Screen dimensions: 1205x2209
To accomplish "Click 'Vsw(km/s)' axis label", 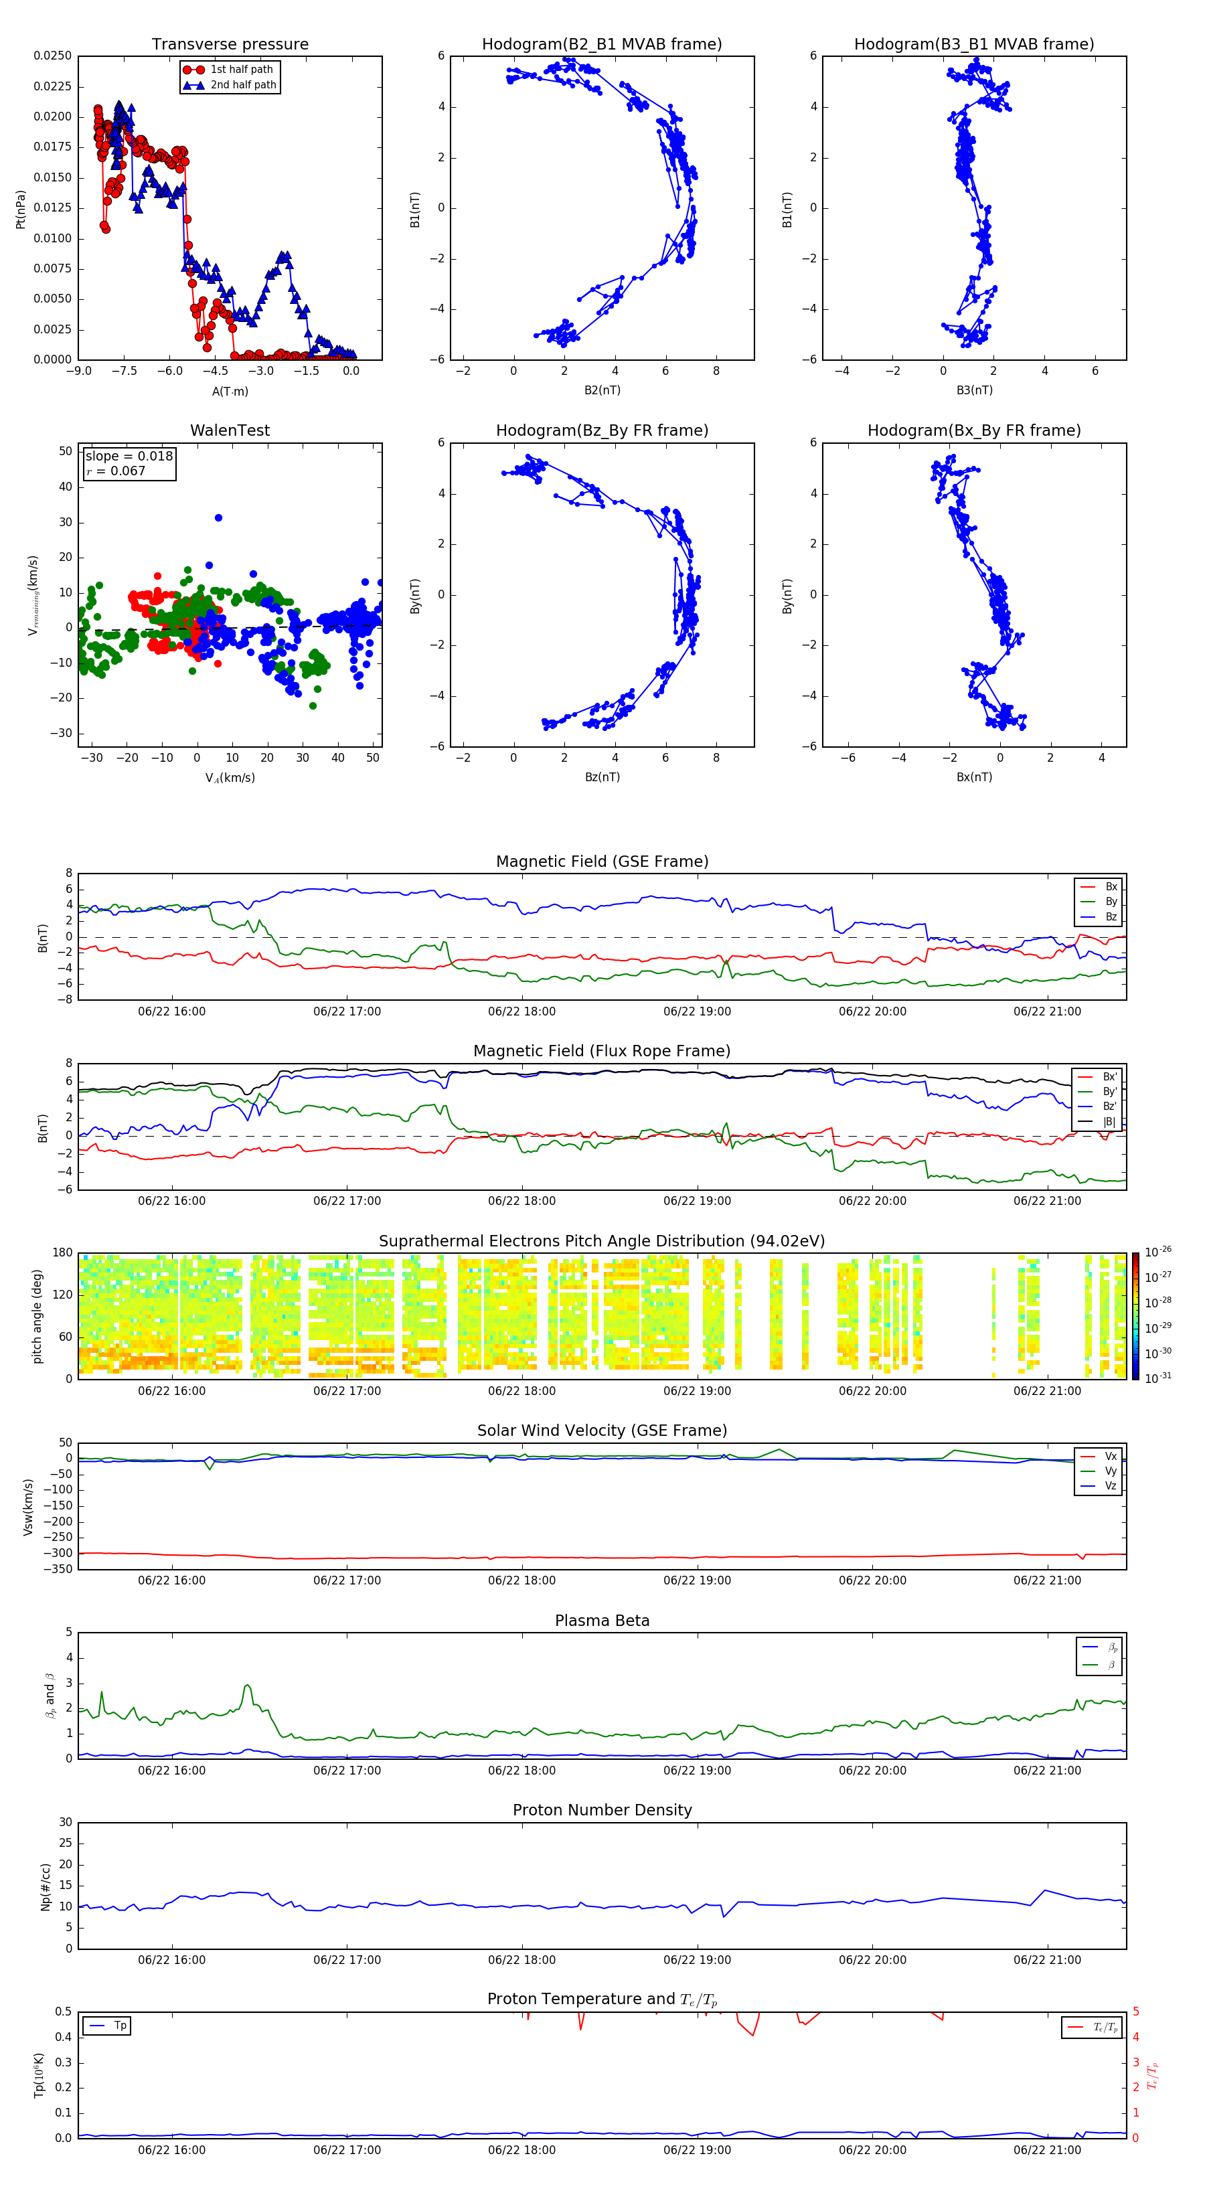I will point(28,1507).
